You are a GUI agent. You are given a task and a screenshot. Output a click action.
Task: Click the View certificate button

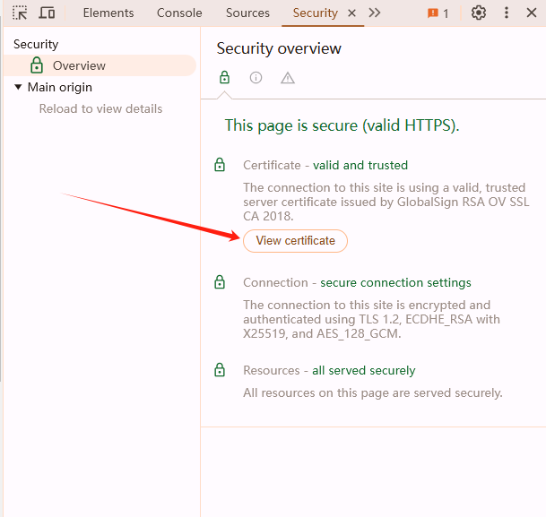click(x=295, y=241)
